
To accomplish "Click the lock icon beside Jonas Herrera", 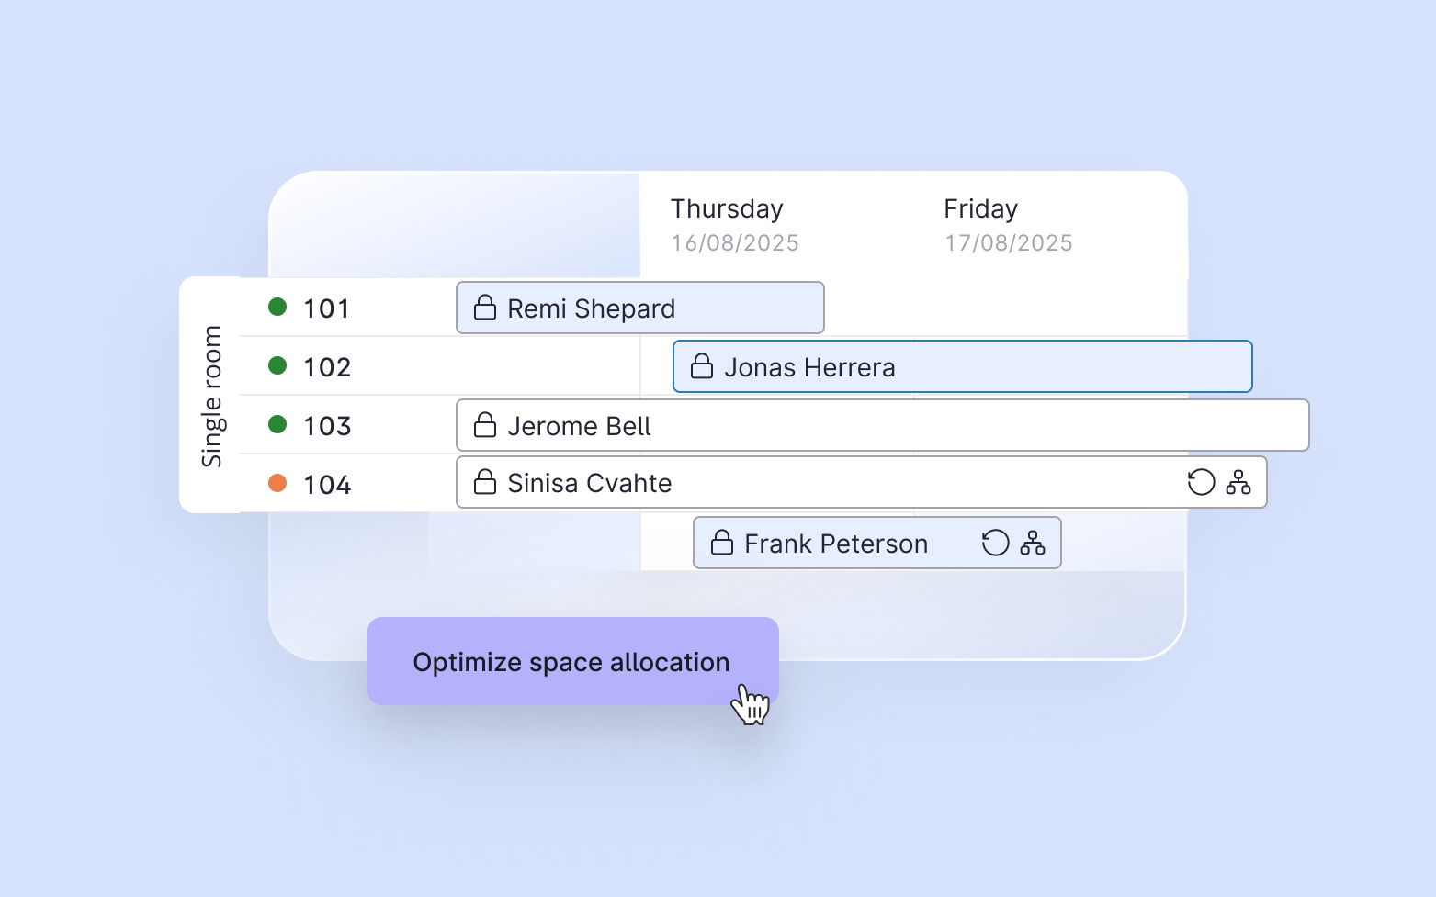I will pos(702,366).
